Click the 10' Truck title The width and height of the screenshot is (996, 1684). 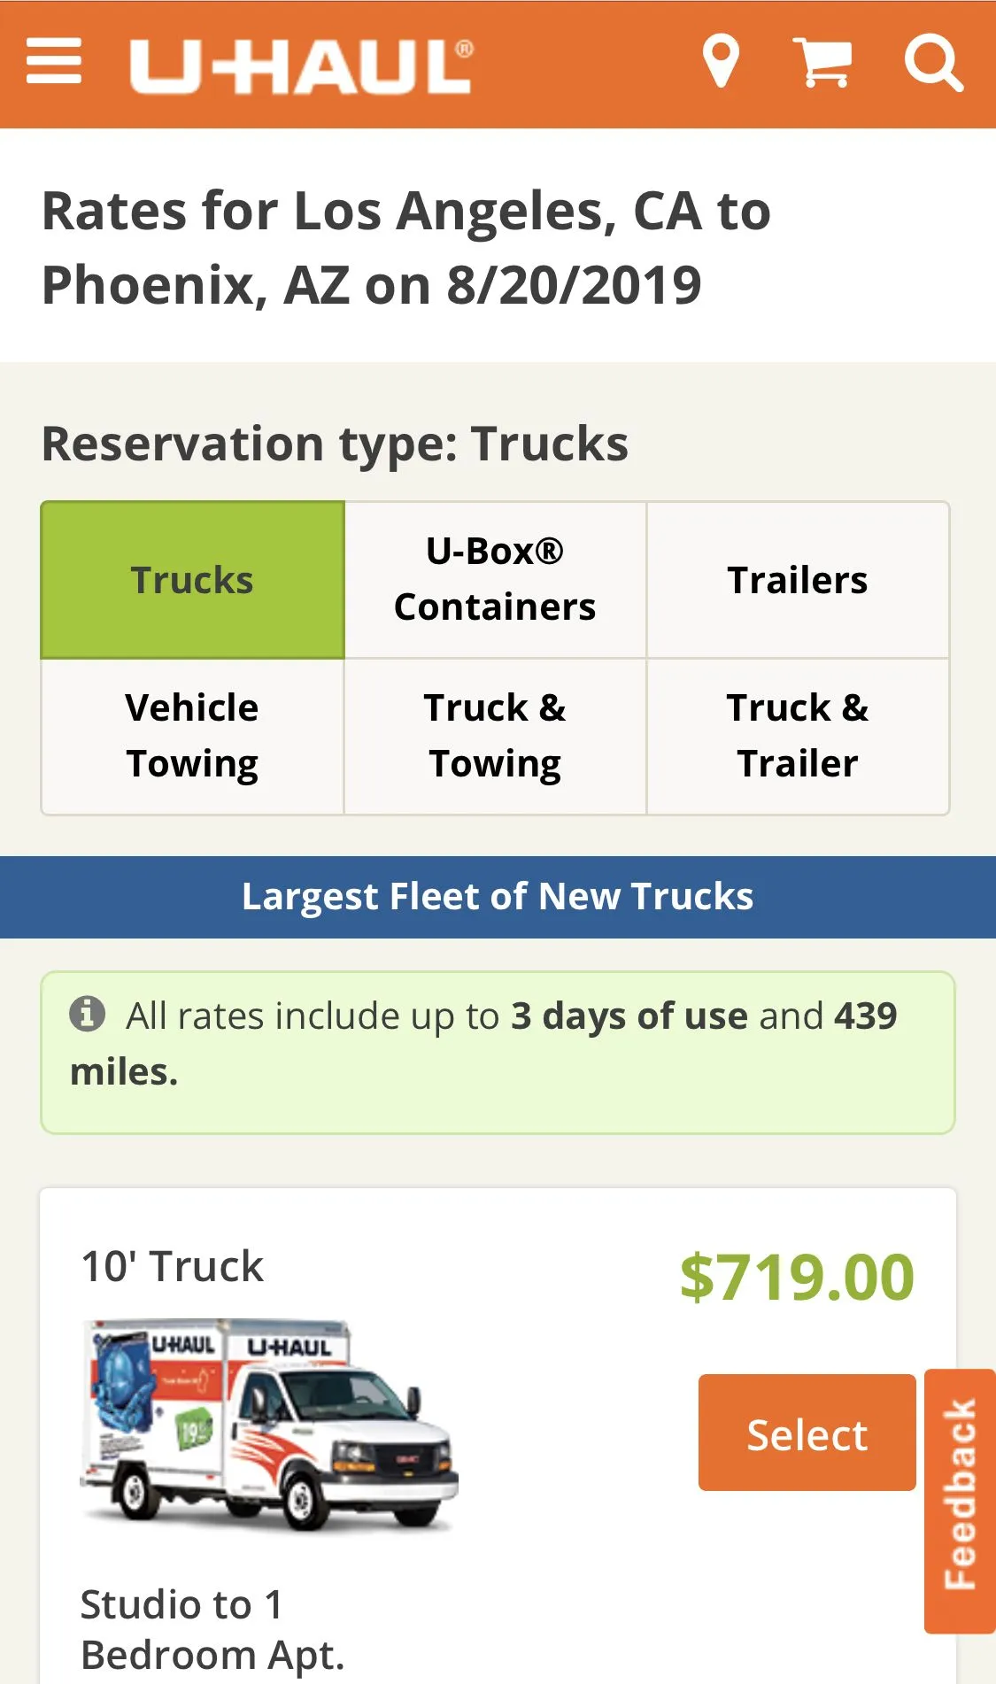point(173,1266)
